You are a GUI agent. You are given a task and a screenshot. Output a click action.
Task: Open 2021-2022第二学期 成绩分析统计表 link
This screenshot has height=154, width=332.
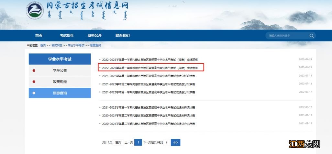tap(149, 76)
